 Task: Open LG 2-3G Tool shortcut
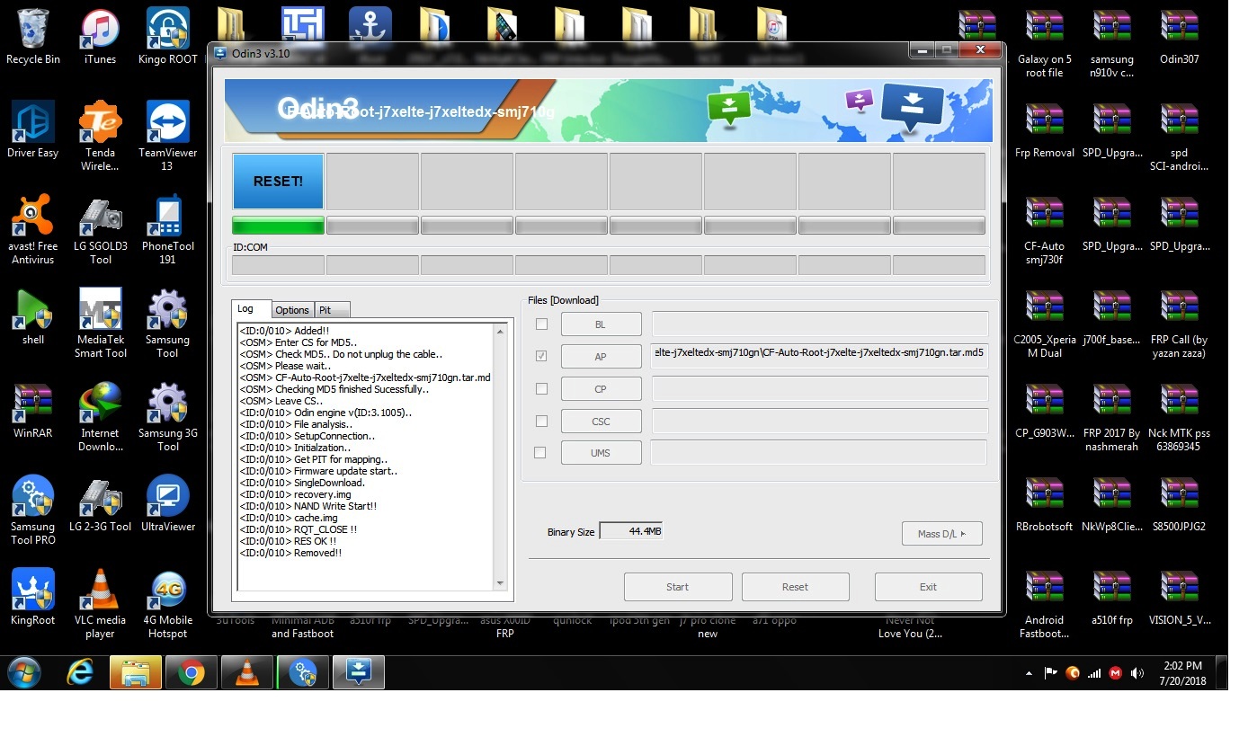100,503
